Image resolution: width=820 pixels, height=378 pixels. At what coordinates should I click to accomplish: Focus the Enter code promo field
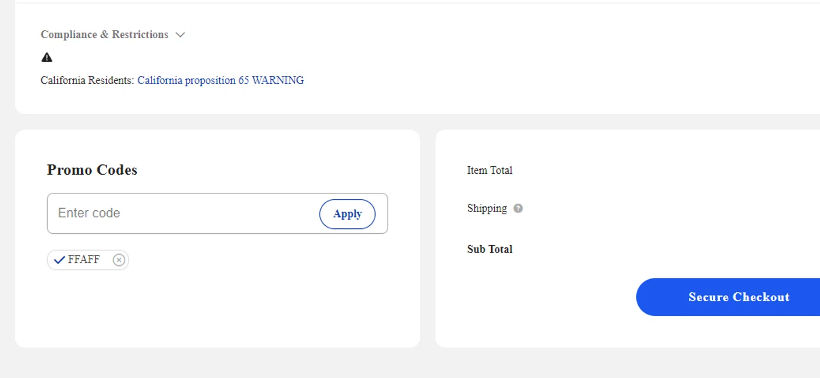pyautogui.click(x=183, y=213)
